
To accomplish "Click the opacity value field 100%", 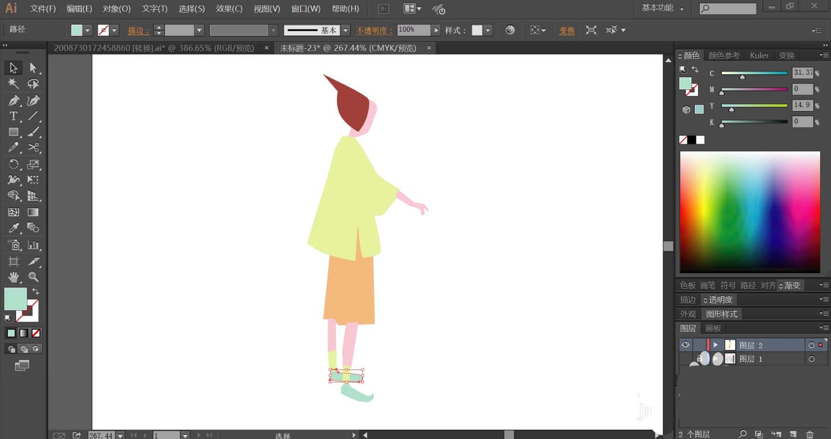I will point(413,30).
